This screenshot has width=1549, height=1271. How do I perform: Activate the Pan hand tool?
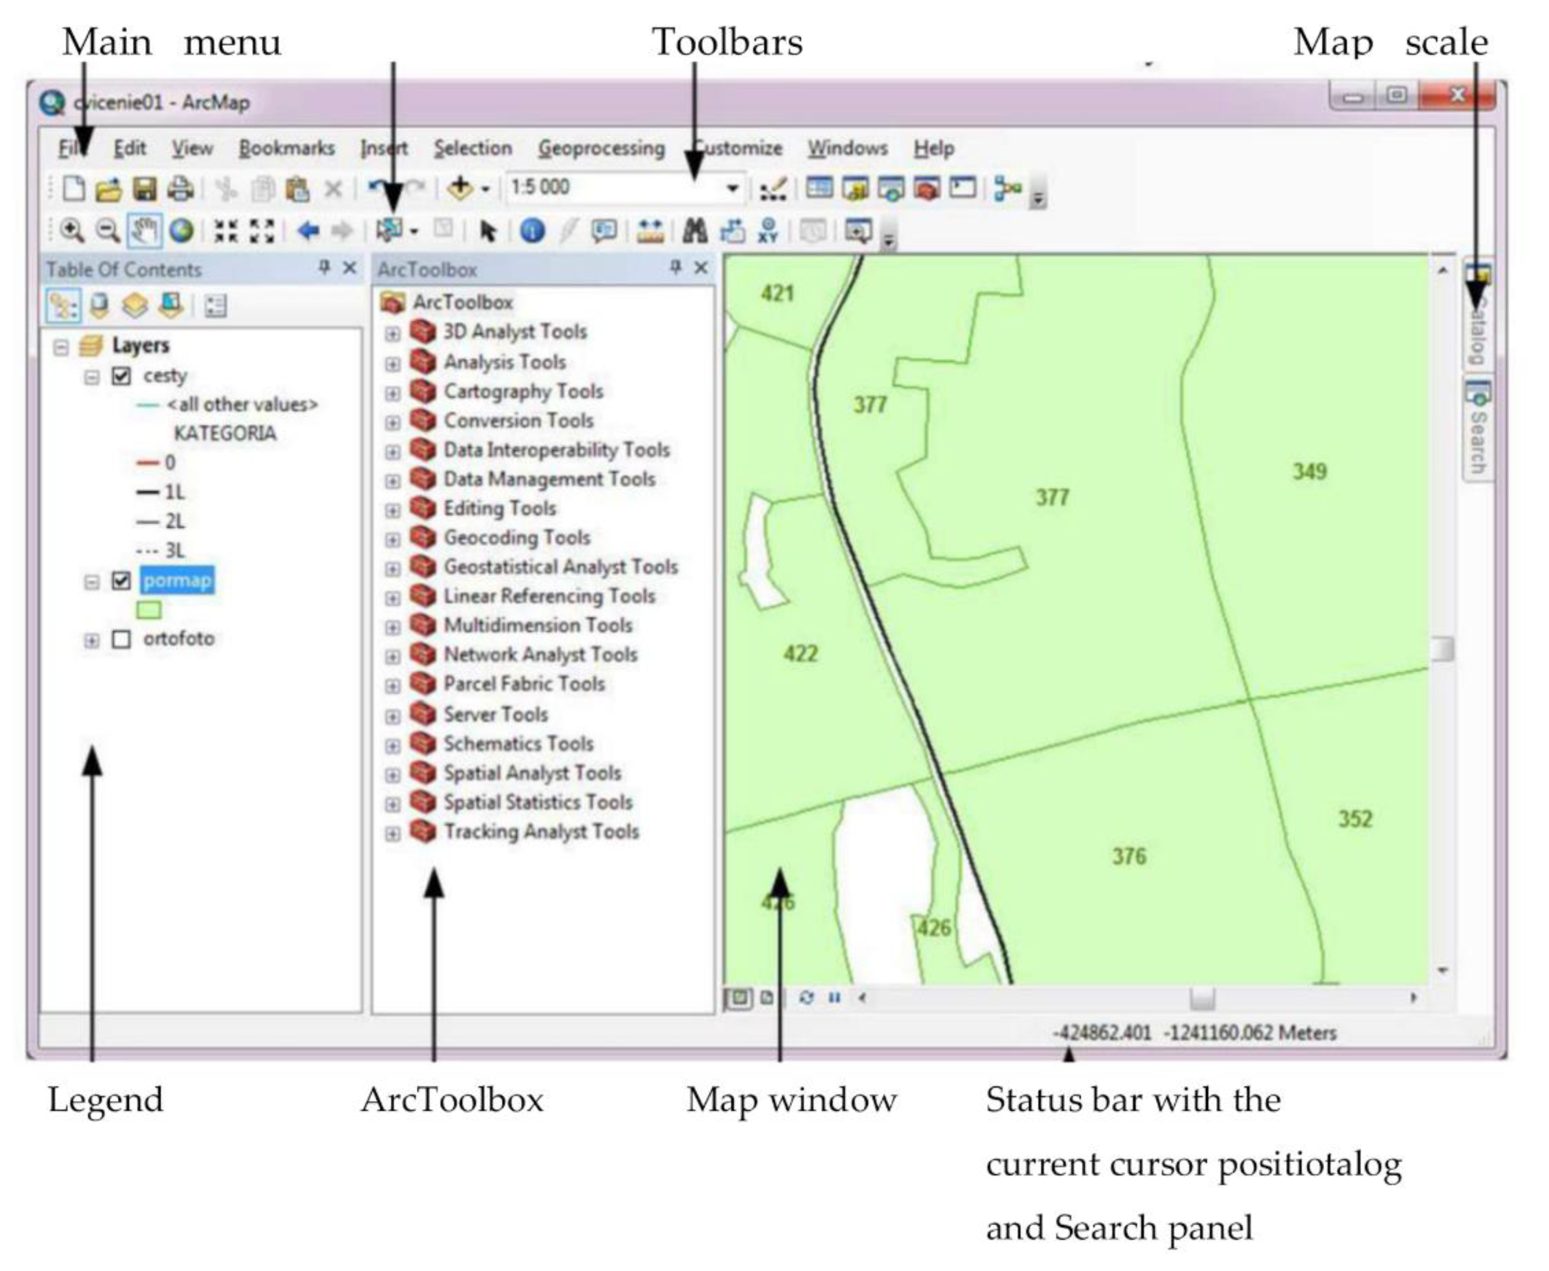144,231
